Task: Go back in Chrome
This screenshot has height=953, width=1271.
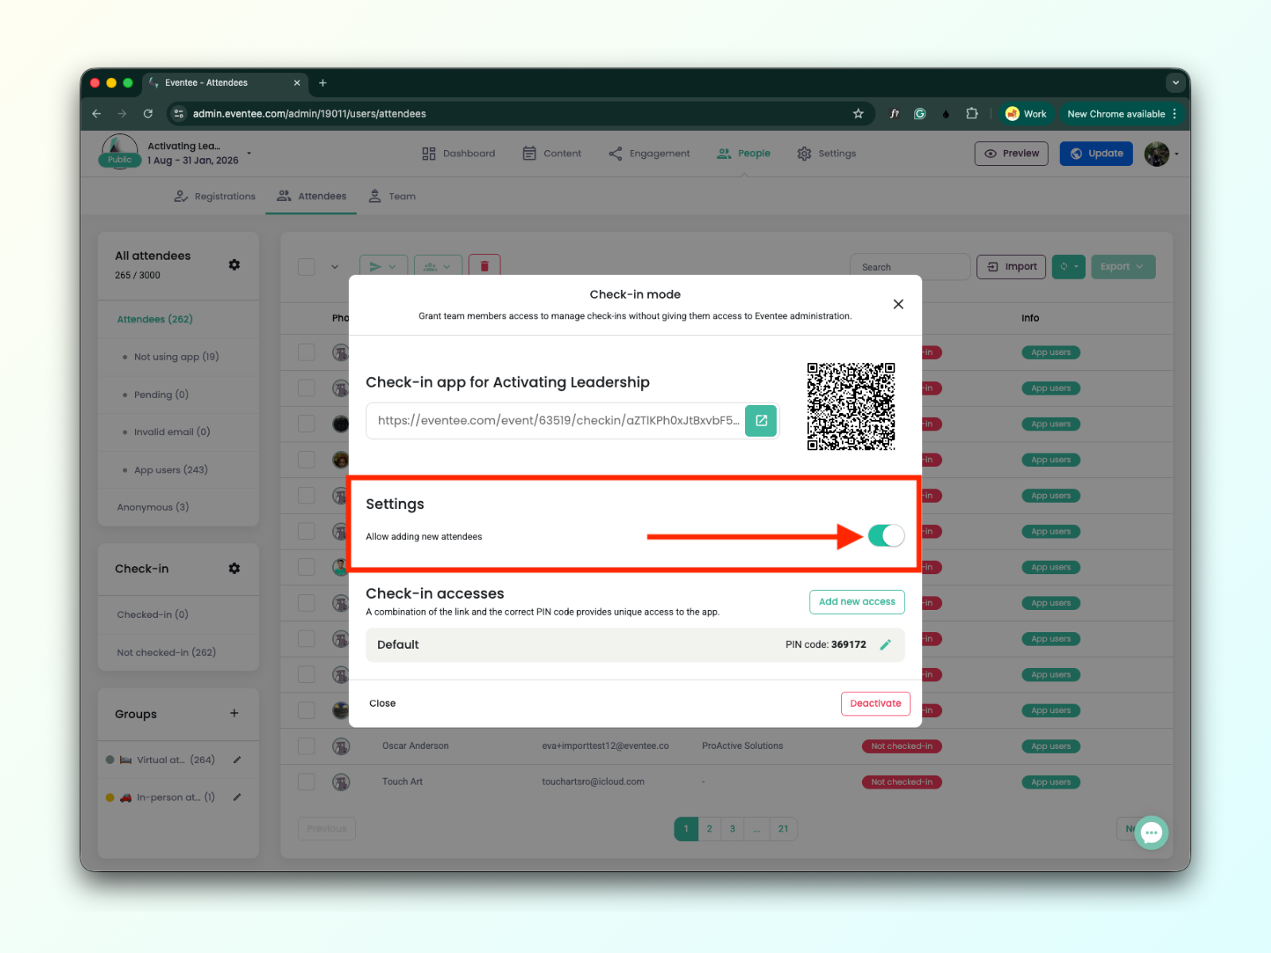Action: [97, 114]
